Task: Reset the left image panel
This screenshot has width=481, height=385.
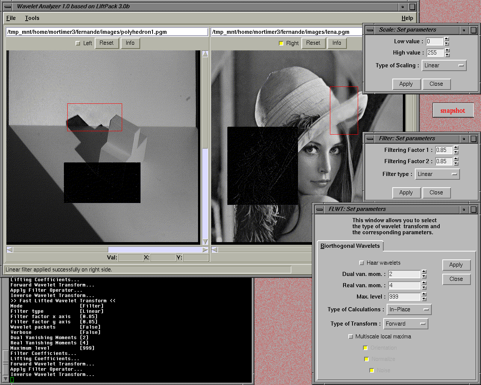Action: pos(107,43)
